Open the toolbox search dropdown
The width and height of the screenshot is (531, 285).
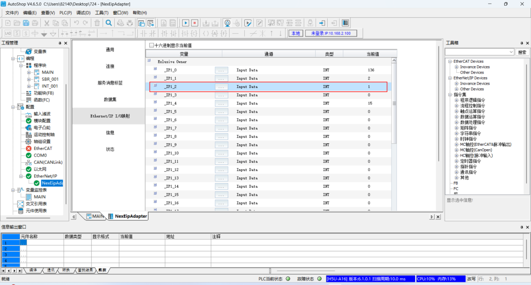[x=511, y=52]
